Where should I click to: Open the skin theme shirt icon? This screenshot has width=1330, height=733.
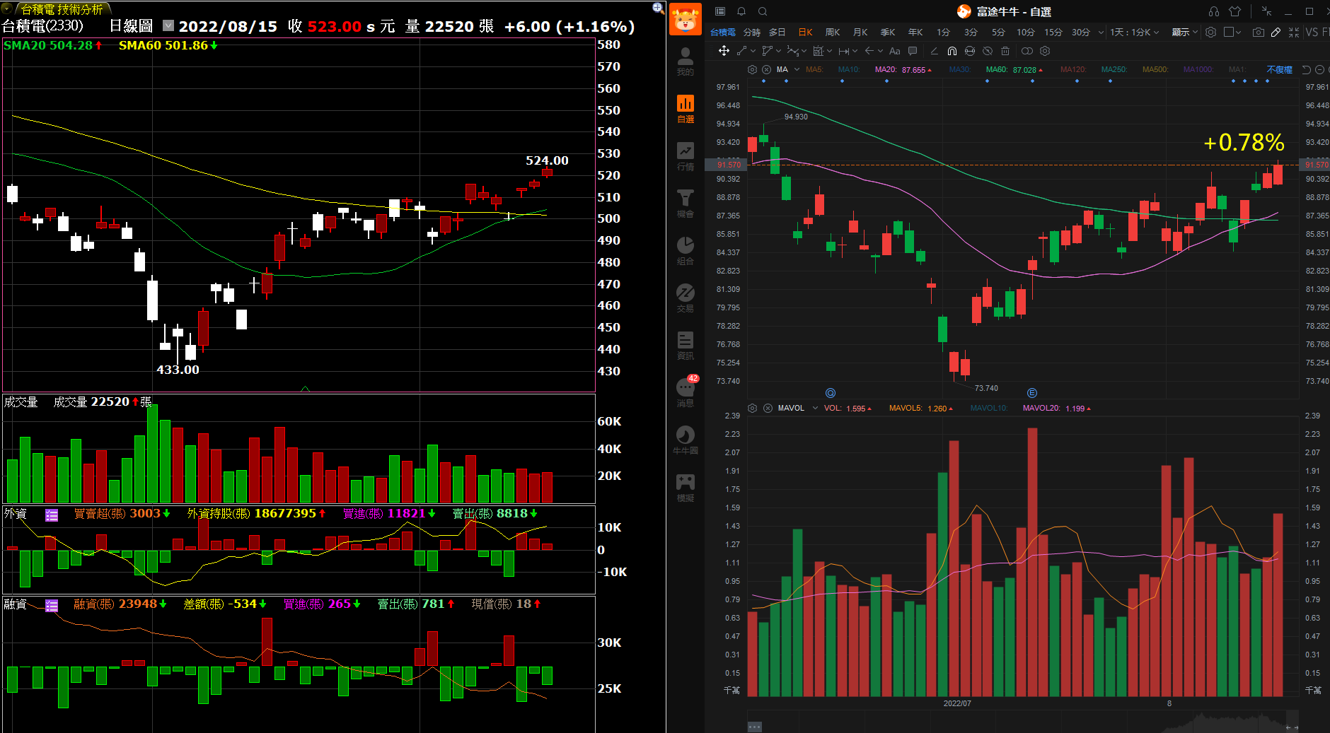coord(1234,11)
